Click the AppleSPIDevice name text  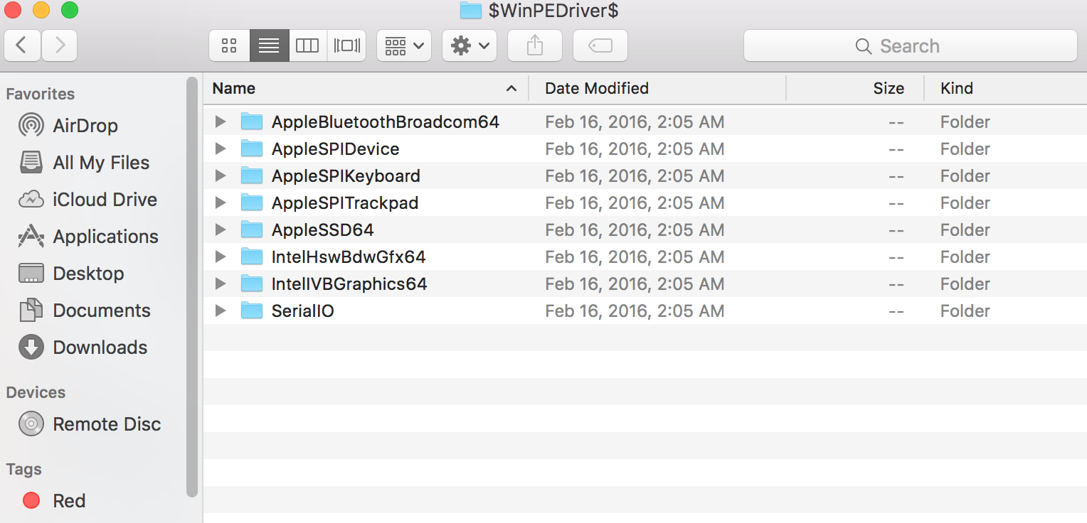coord(336,149)
